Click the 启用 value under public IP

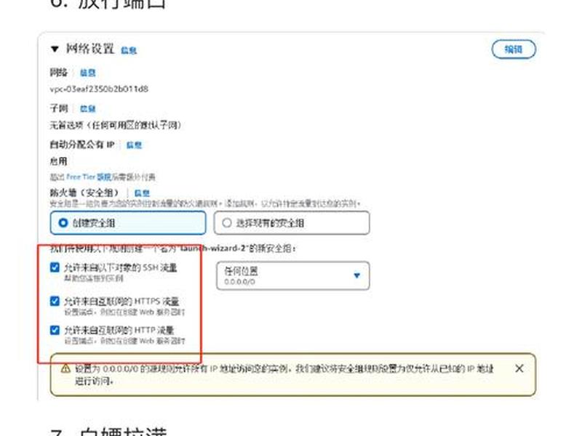(59, 161)
